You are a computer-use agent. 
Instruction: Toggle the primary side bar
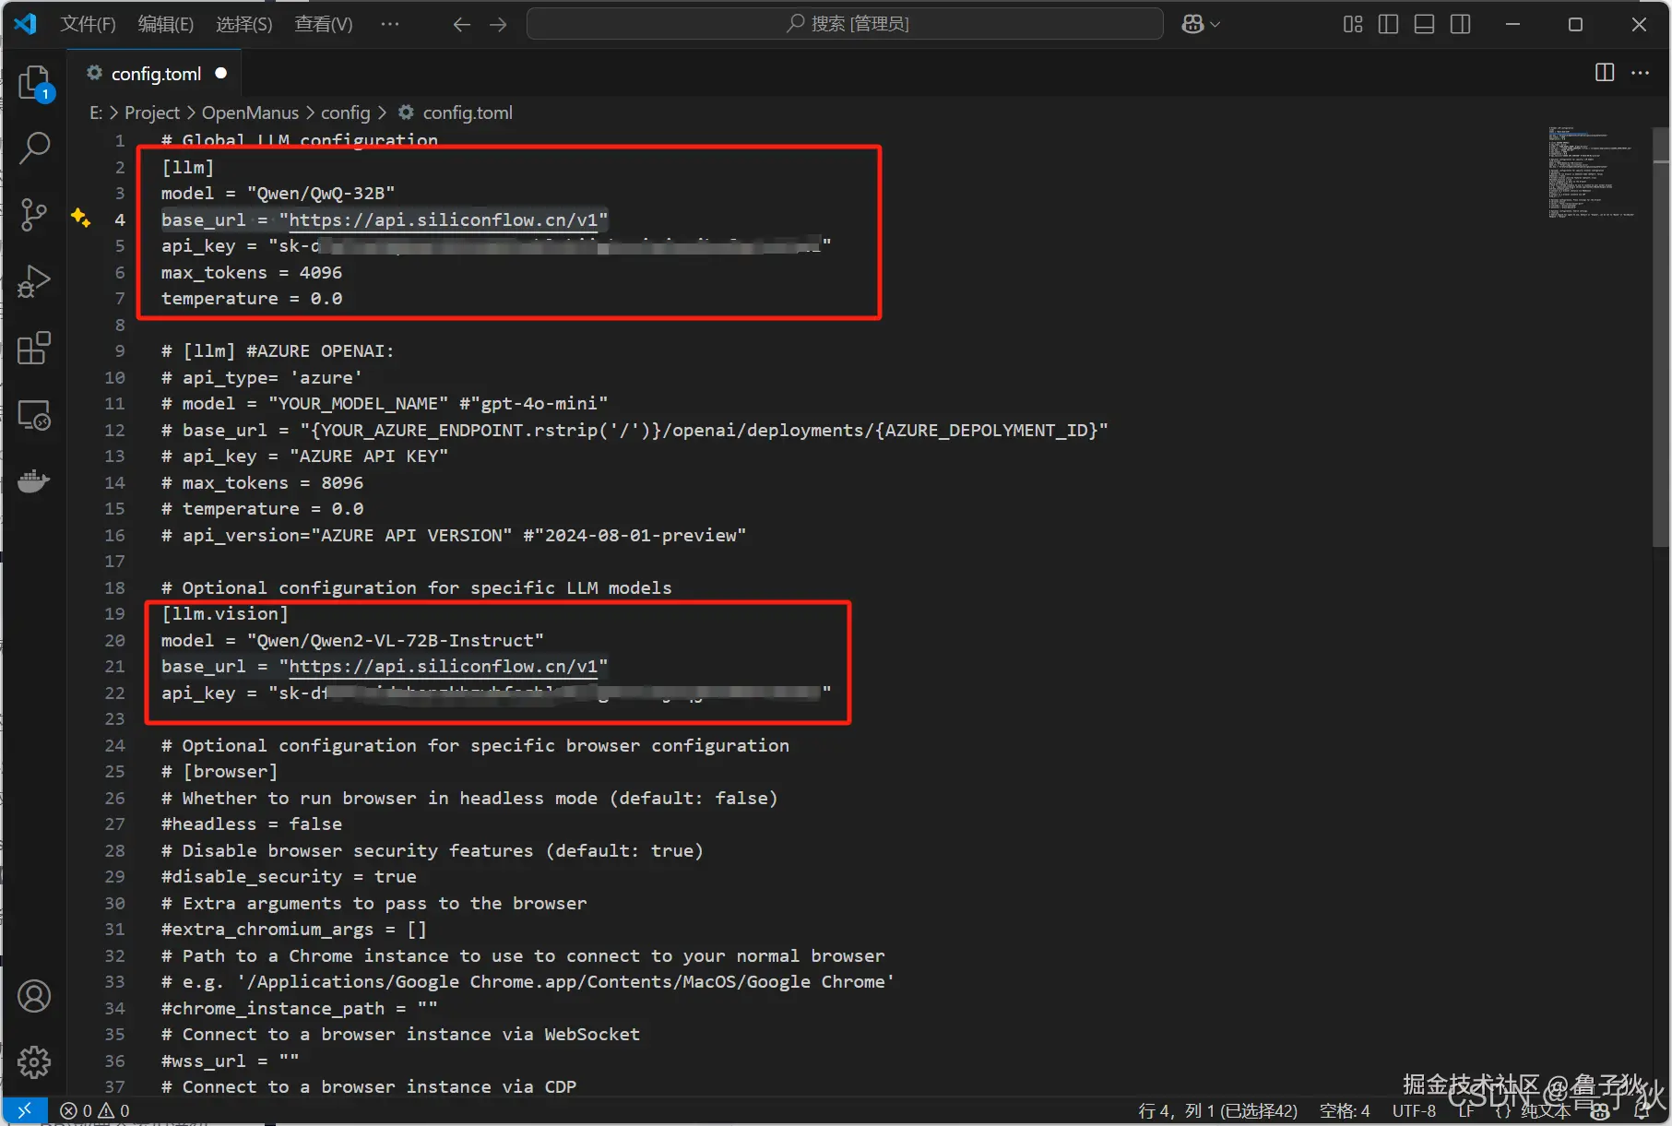click(1388, 24)
